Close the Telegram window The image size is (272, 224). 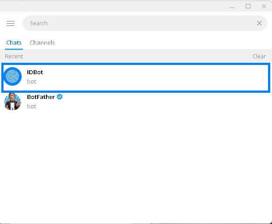(x=264, y=7)
